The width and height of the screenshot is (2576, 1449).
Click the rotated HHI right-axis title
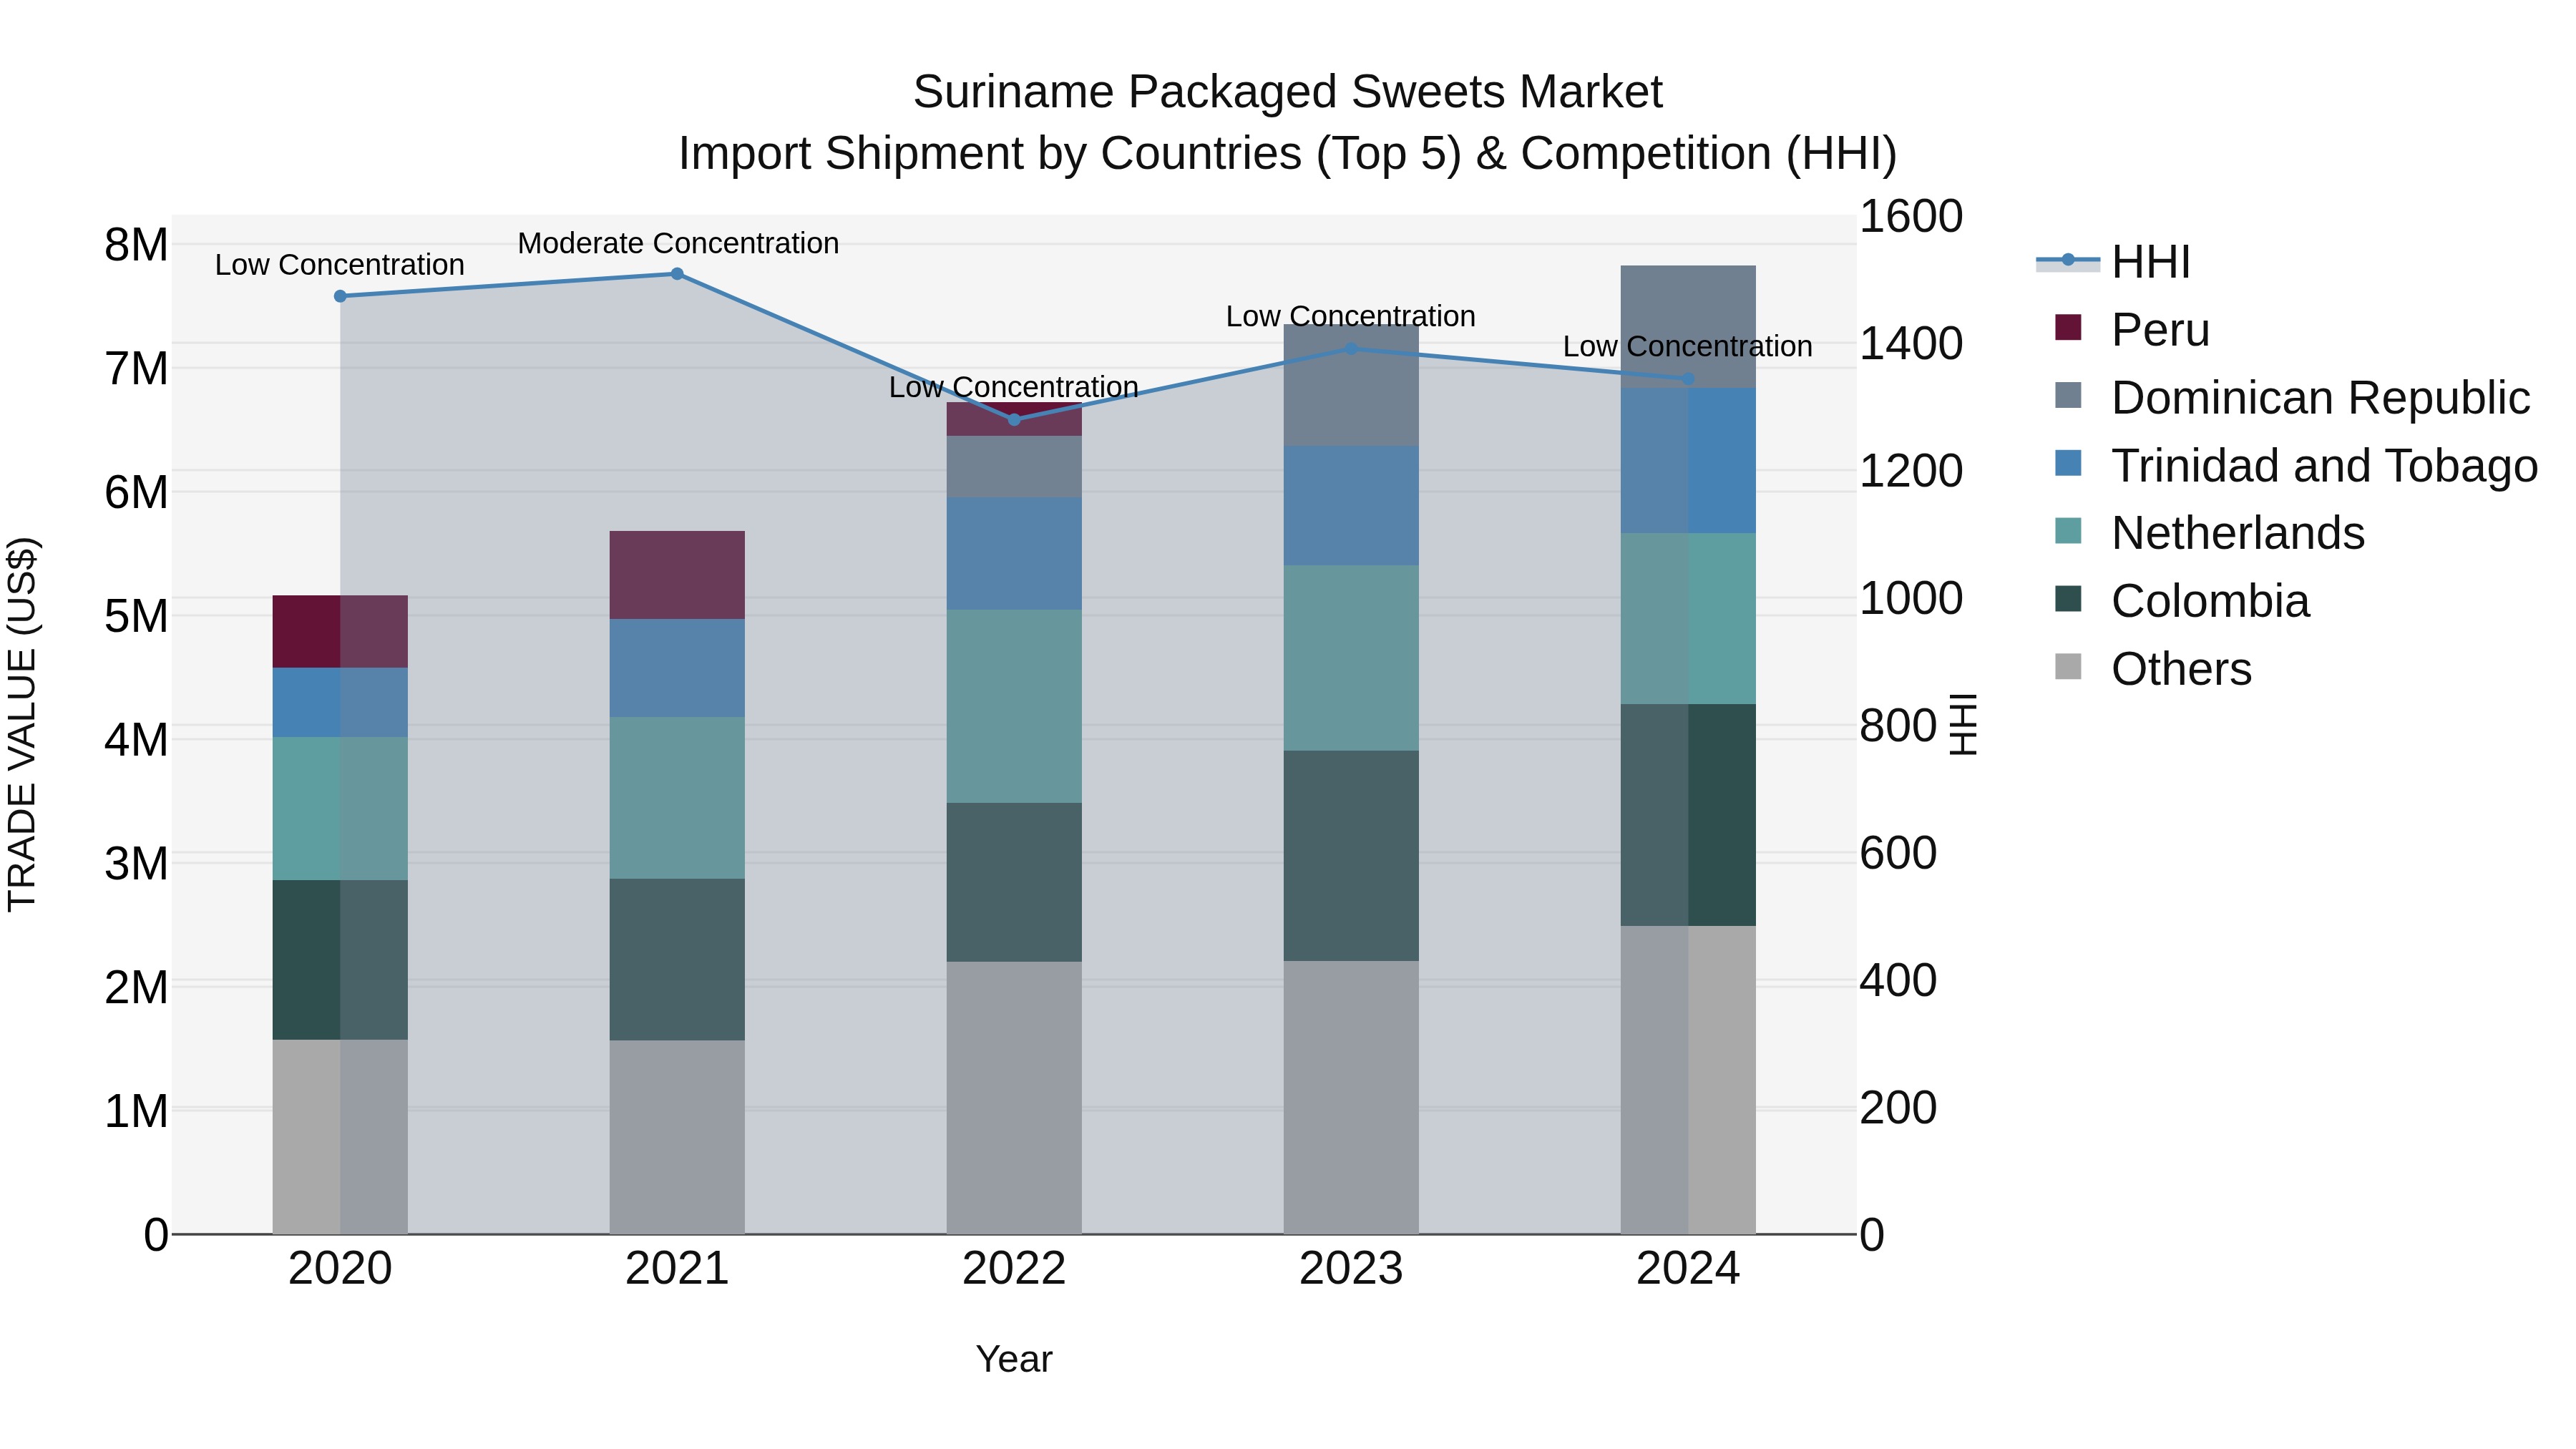point(1963,724)
